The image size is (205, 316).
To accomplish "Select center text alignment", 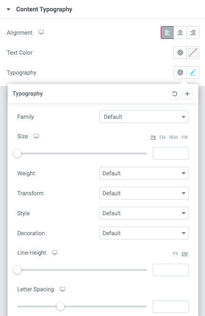I will 180,32.
